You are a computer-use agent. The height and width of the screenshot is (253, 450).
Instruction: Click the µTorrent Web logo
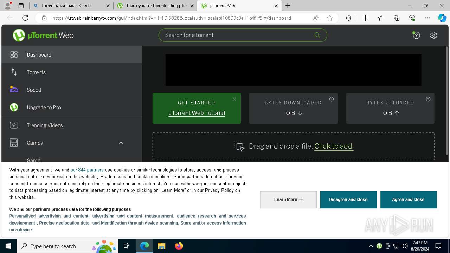[x=43, y=35]
